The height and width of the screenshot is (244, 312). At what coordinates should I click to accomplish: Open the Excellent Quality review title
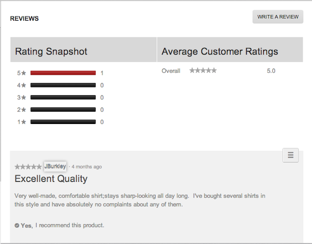click(51, 179)
